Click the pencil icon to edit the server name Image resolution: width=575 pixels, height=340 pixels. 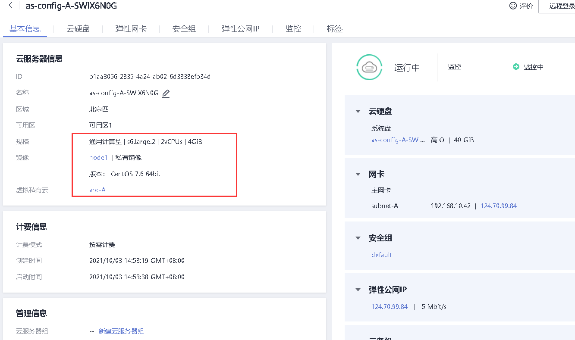tap(166, 94)
